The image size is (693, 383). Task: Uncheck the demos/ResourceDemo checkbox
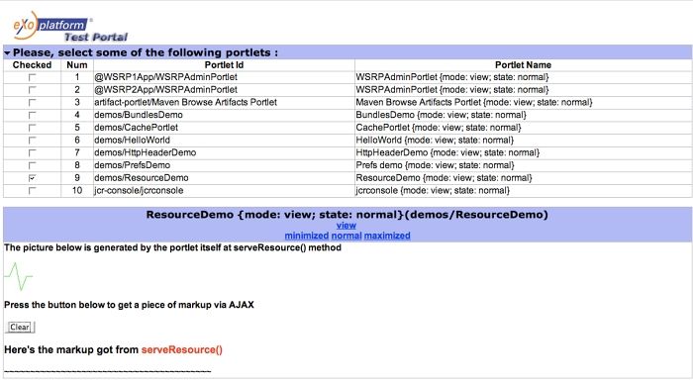coord(32,178)
